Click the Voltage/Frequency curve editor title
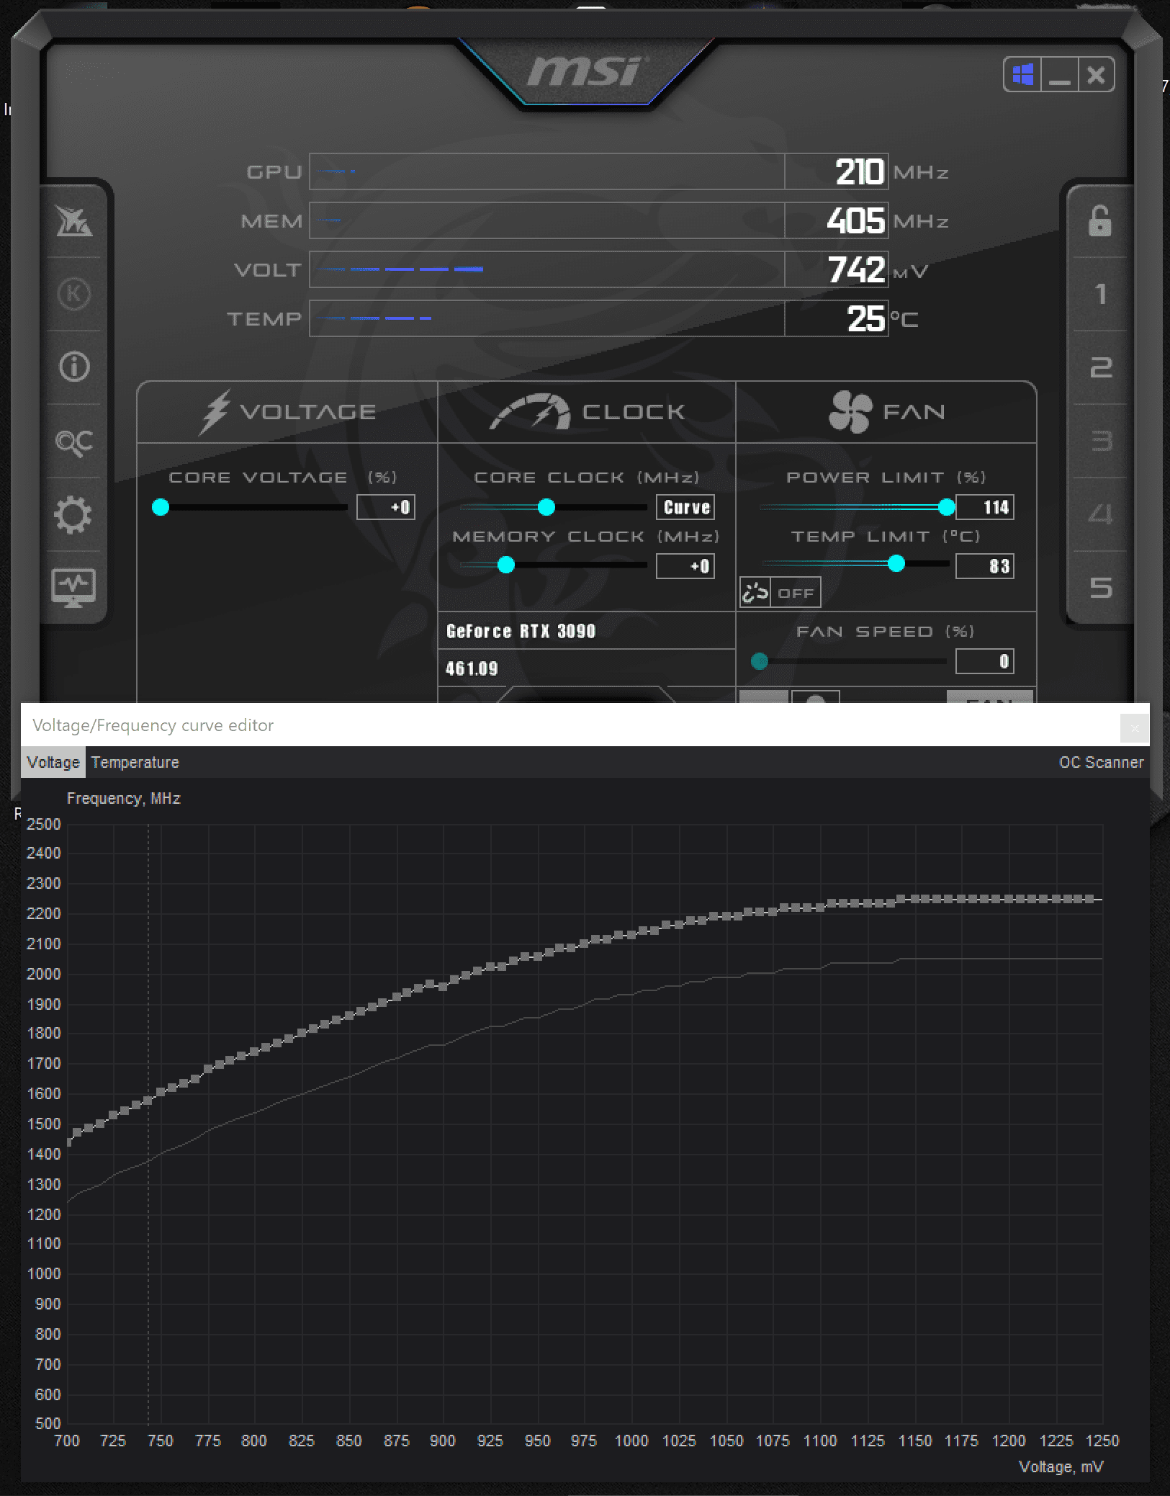Viewport: 1170px width, 1496px height. coord(153,725)
